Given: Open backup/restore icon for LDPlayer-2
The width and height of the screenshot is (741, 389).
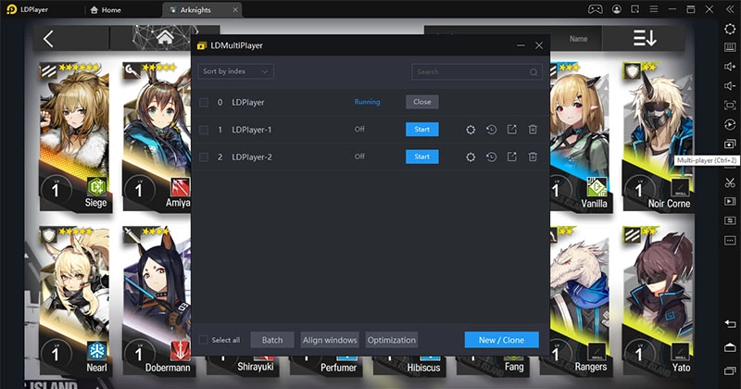Looking at the screenshot, I should pos(492,157).
